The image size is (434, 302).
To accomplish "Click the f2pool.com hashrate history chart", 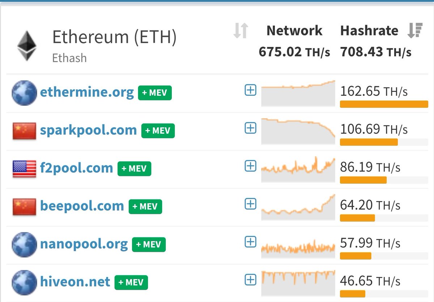I will click(298, 169).
